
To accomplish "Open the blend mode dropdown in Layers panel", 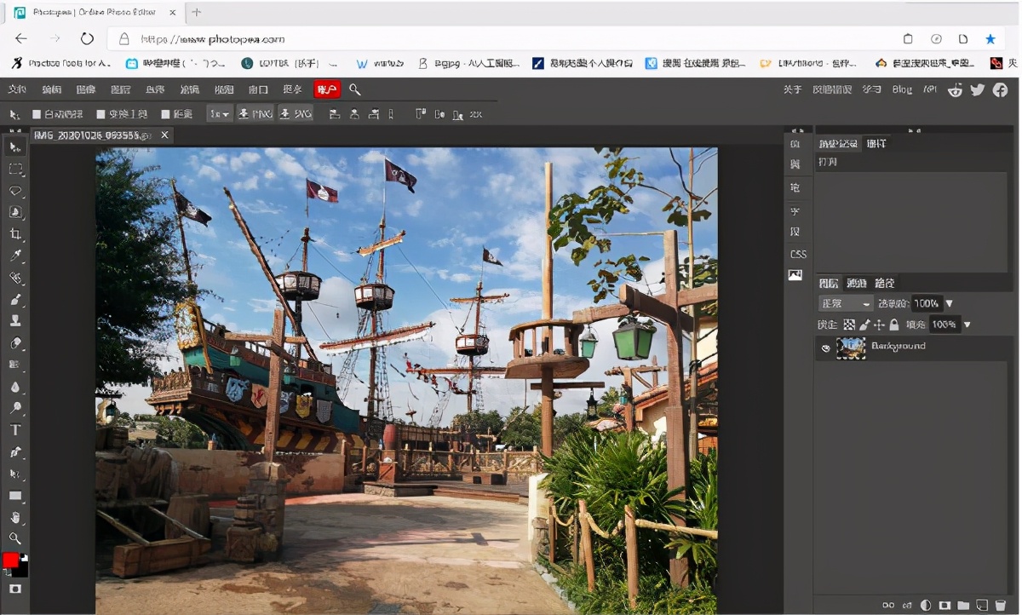I will tap(845, 303).
